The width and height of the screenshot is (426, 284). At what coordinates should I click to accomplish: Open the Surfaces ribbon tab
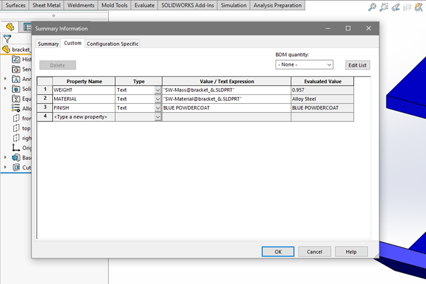pos(15,5)
